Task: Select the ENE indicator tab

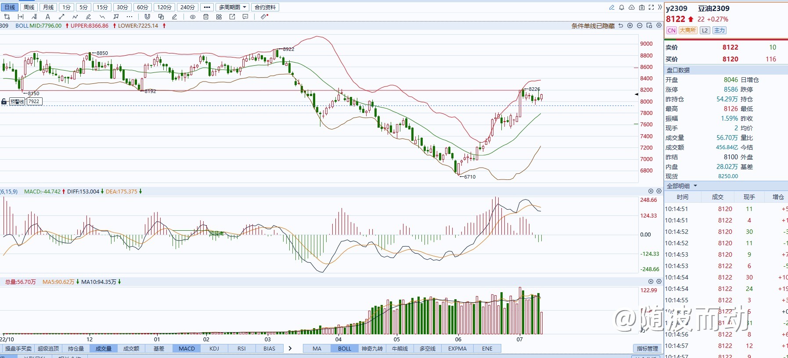Action: pyautogui.click(x=487, y=348)
